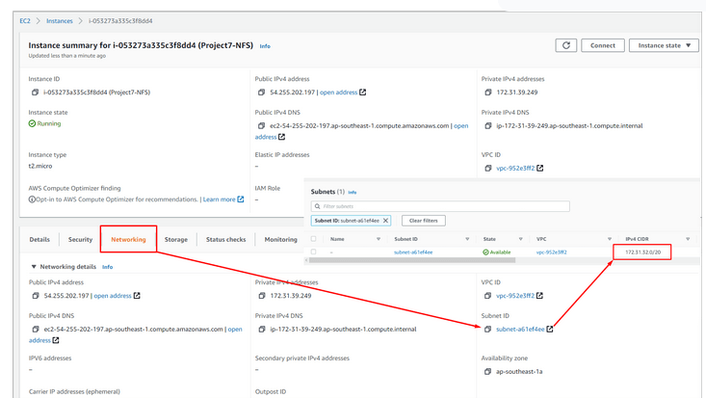This screenshot has width=706, height=398.
Task: Click external-link icon beside Networking details vpc-952e3ff2
Action: (x=539, y=296)
